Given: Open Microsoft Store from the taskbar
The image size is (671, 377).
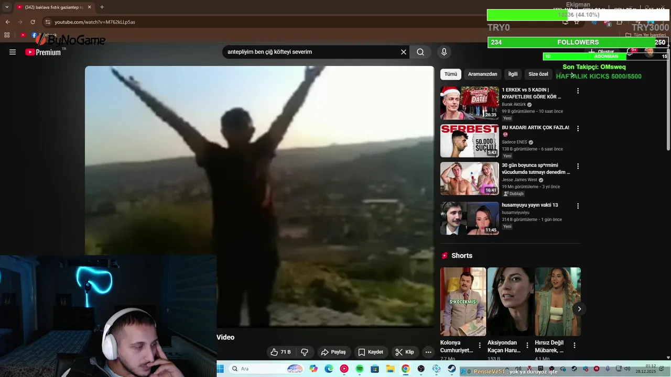Looking at the screenshot, I should click(375, 369).
